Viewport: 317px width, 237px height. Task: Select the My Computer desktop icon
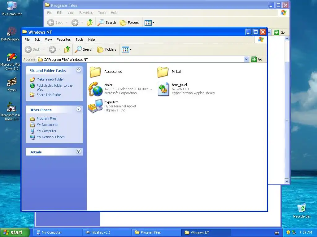pos(12,9)
